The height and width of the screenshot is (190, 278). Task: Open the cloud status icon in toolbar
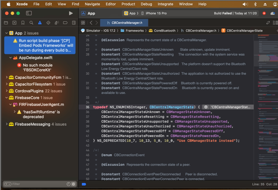(x=273, y=14)
